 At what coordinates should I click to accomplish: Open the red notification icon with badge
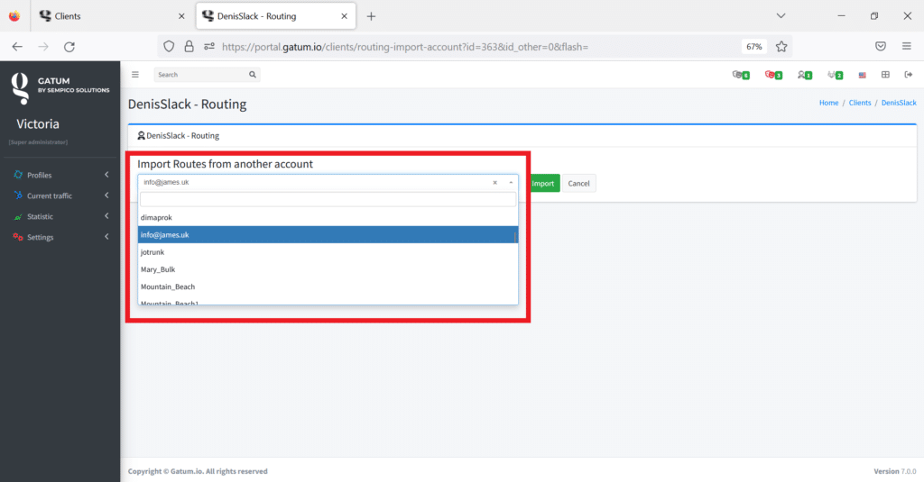pyautogui.click(x=773, y=75)
